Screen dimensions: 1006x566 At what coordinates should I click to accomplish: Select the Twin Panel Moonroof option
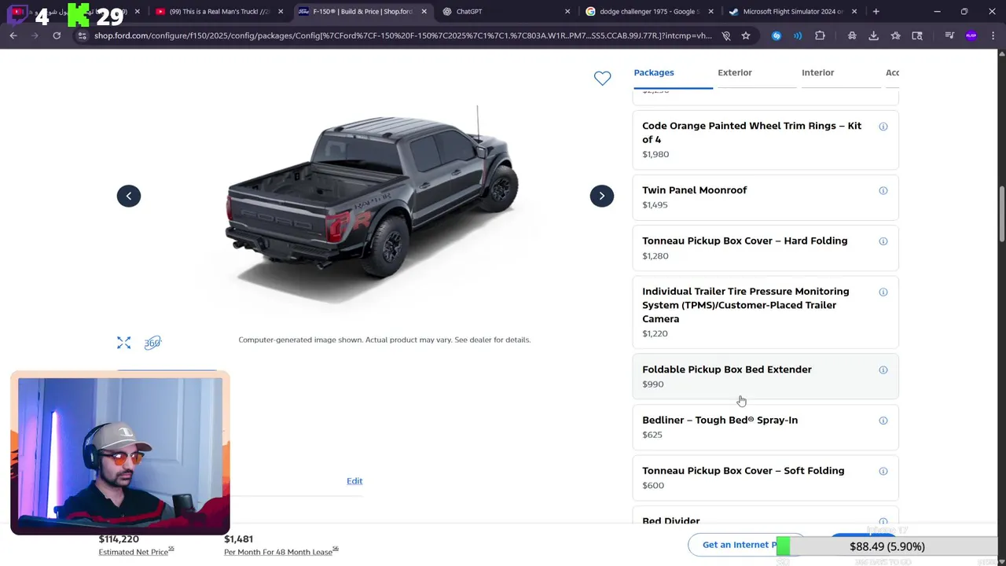point(766,197)
